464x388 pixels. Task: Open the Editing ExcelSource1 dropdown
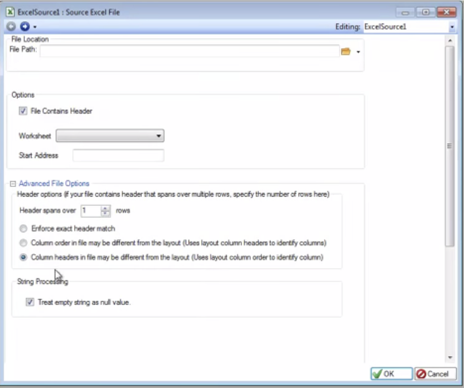(x=452, y=27)
